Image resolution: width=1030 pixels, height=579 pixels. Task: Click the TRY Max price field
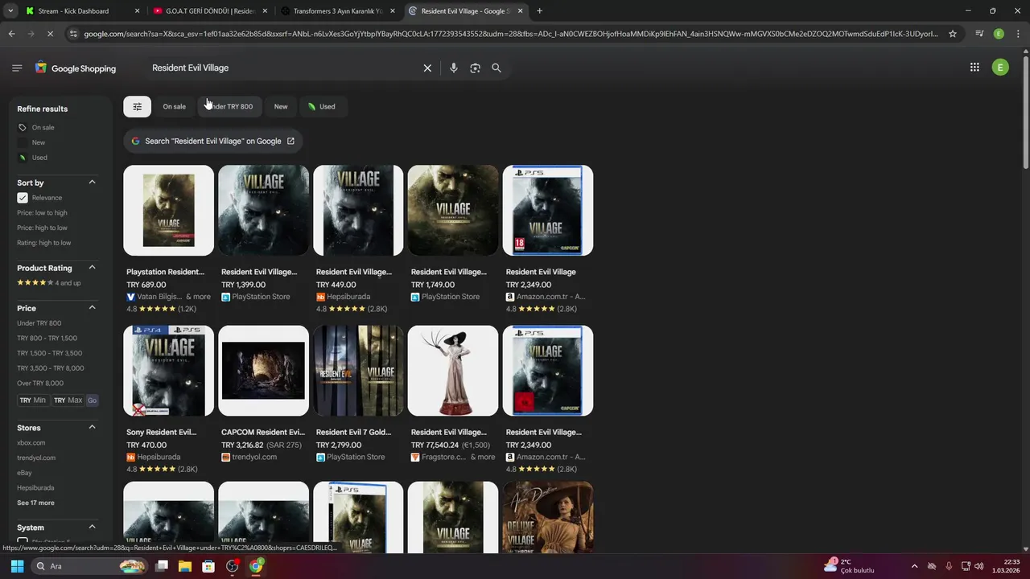coord(68,400)
